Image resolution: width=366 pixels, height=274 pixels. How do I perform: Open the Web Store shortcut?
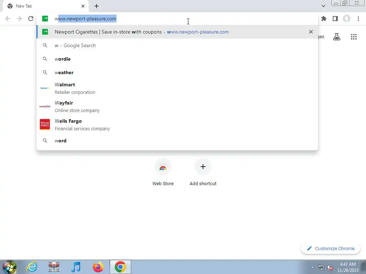tap(163, 172)
